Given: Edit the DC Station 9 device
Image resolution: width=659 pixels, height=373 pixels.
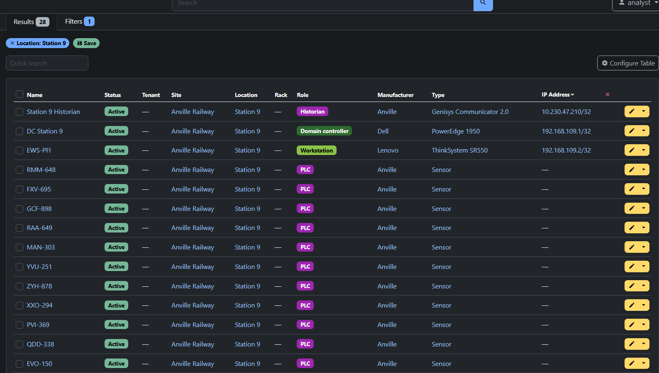Looking at the screenshot, I should click(x=632, y=131).
